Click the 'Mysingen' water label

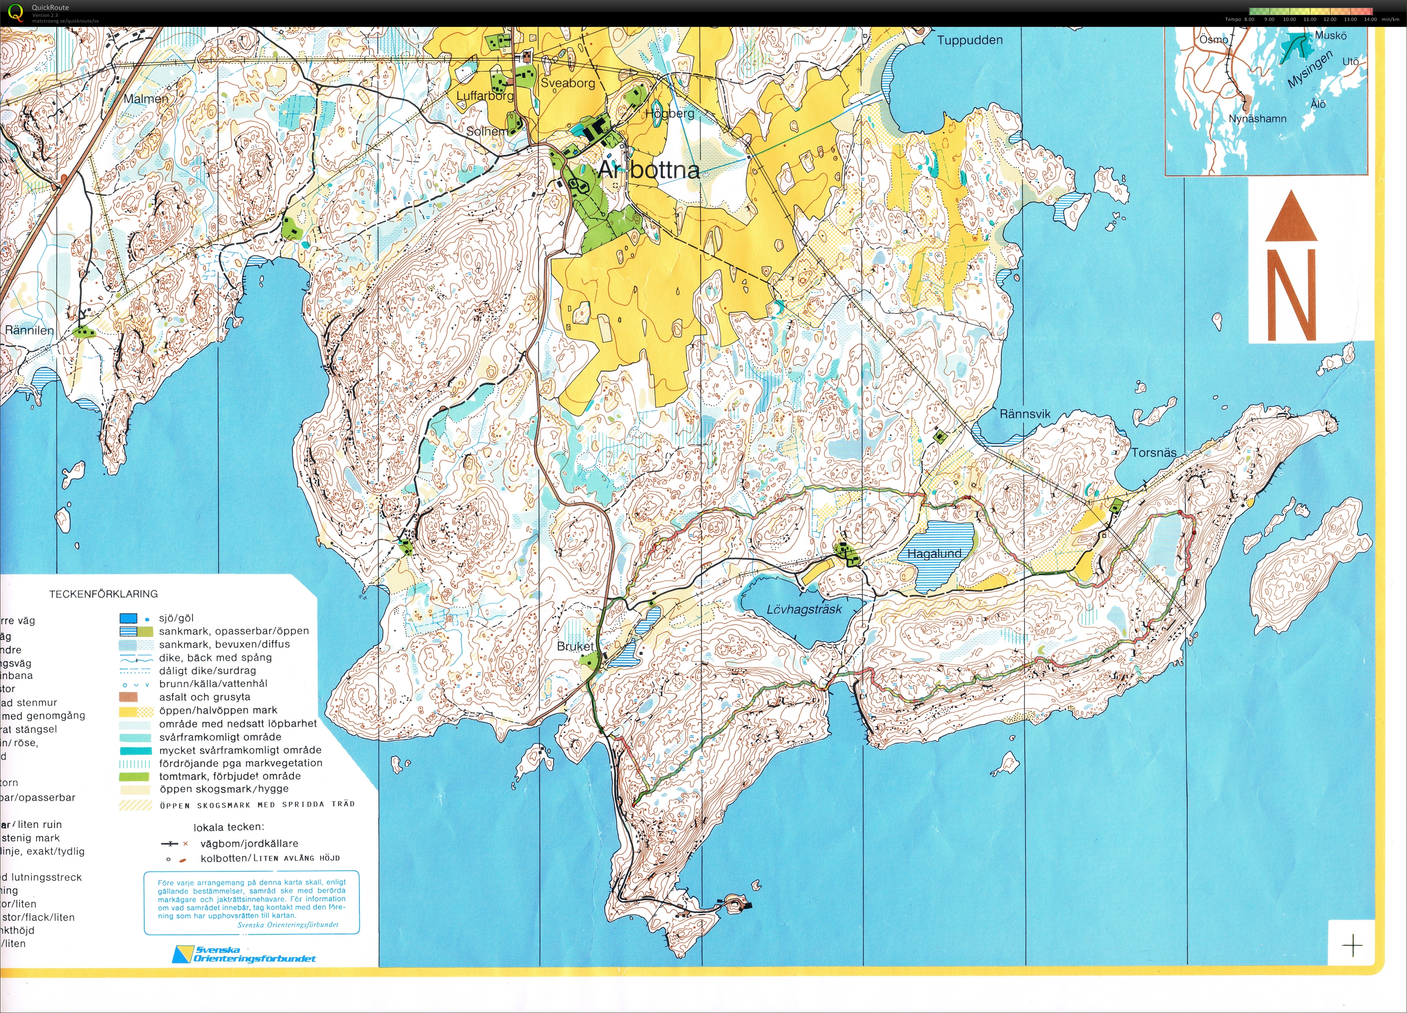click(x=1310, y=70)
